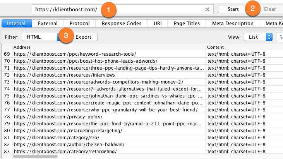The width and height of the screenshot is (283, 159).
Task: Select row 69 keyword-research-tools URL
Action: 109,54
